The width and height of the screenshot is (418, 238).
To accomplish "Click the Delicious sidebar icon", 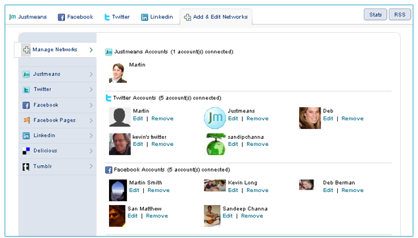I will [26, 151].
